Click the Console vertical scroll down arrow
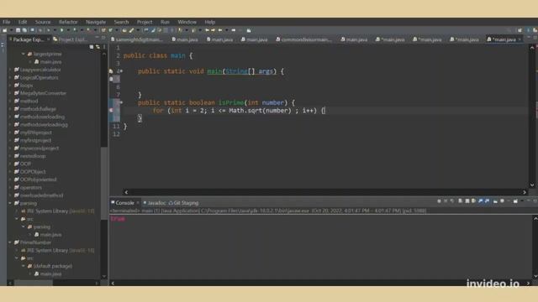Image resolution: width=538 pixels, height=302 pixels. coord(535,276)
